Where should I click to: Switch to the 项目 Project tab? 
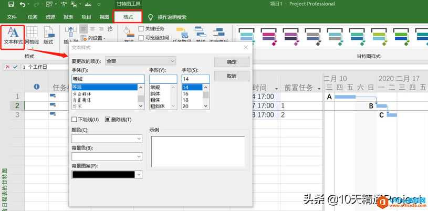click(86, 17)
